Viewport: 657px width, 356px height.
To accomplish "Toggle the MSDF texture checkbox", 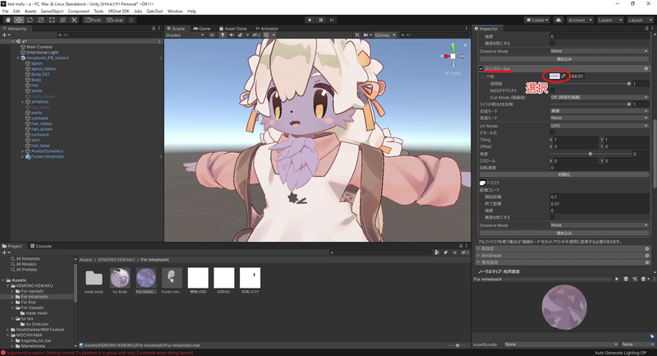I will (552, 90).
